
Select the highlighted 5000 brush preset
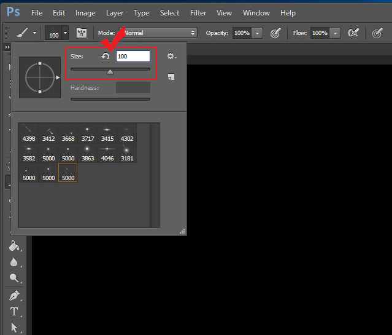click(68, 172)
